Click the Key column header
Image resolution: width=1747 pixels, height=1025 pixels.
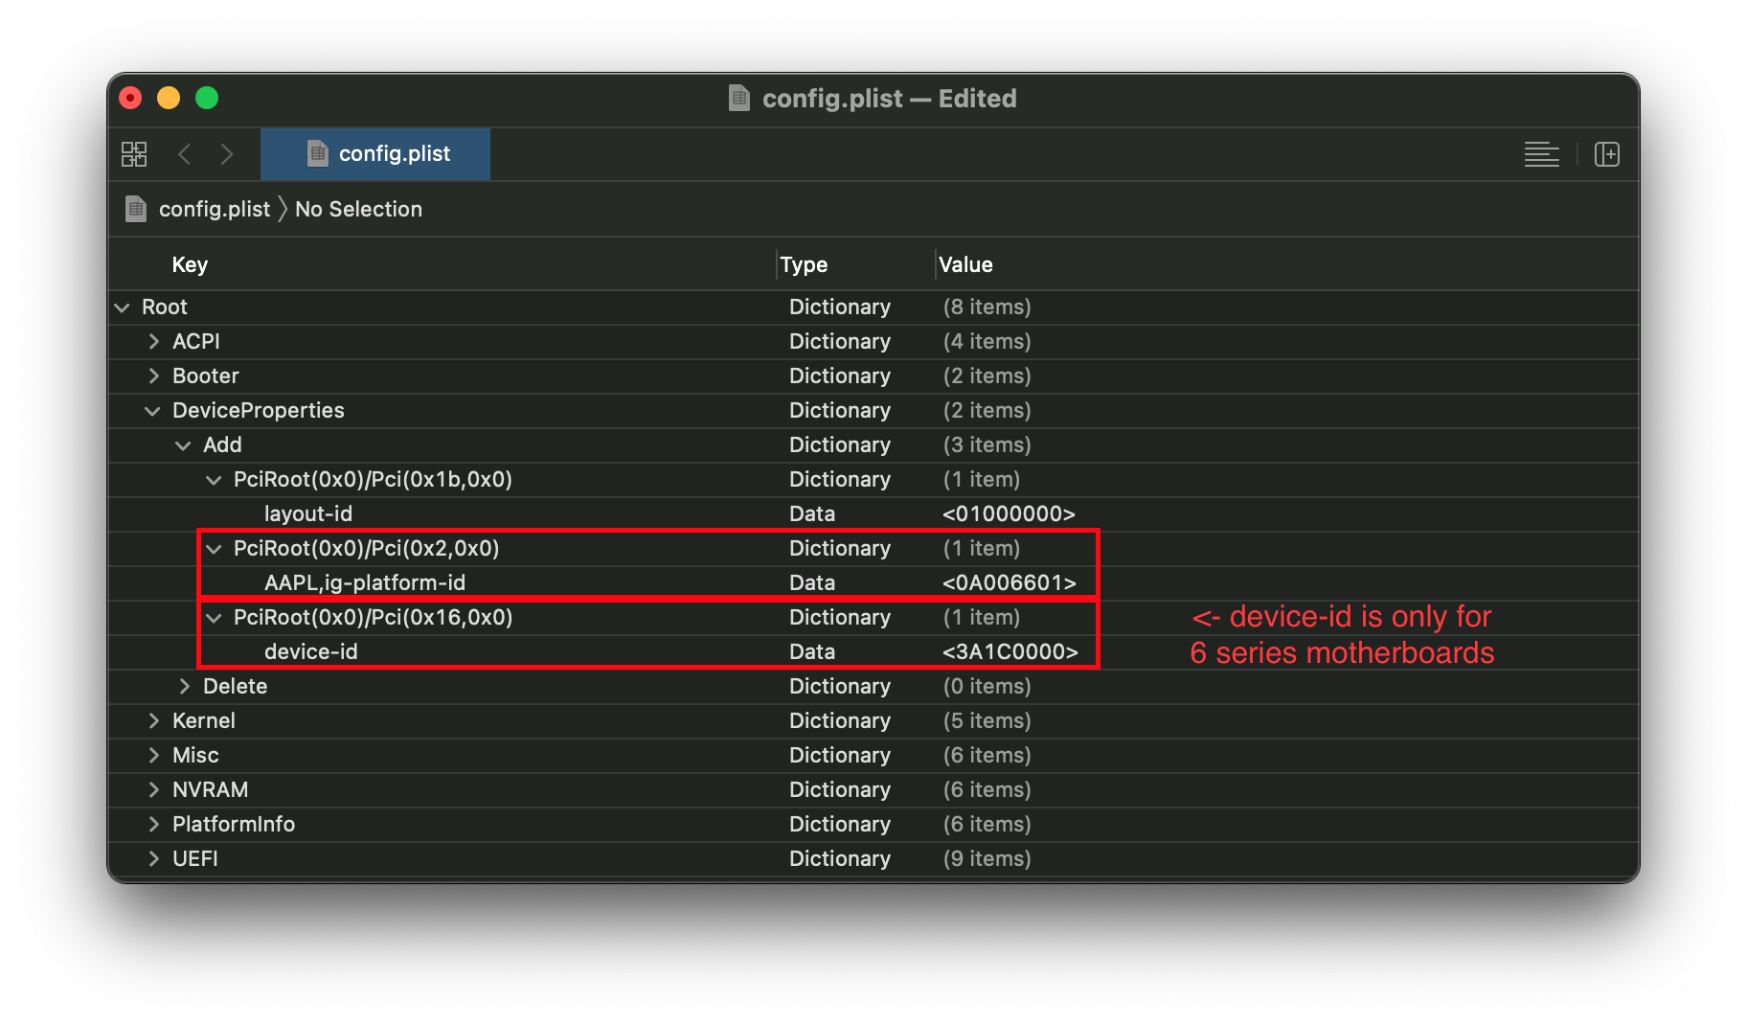pos(190,265)
